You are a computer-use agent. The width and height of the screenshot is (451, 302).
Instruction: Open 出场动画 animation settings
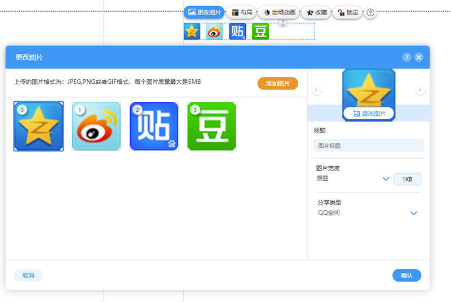pos(279,12)
